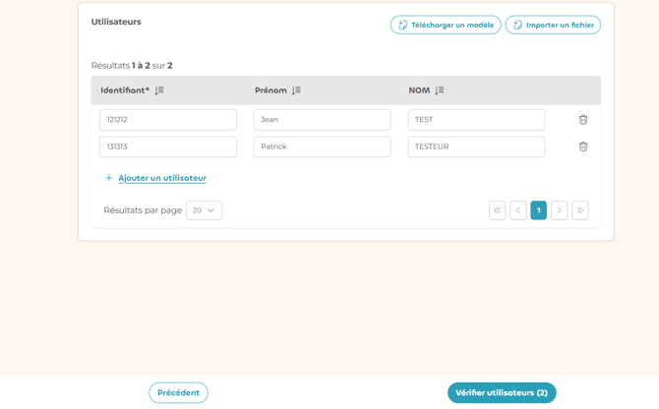Screen dimensions: 659x409
Task: Sort by Identifiant column icon
Action: tap(159, 90)
